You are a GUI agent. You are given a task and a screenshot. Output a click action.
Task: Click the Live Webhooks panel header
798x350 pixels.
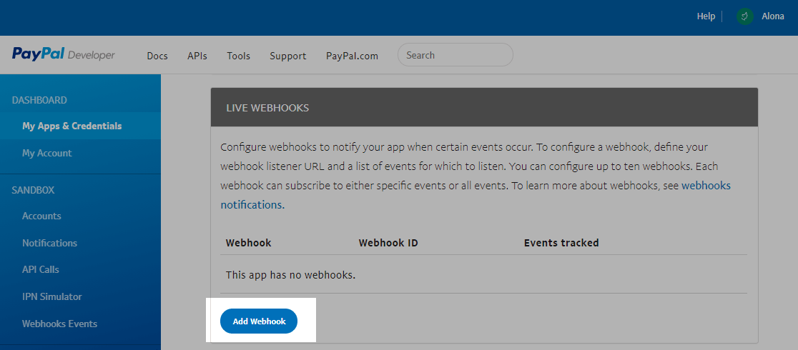point(483,108)
